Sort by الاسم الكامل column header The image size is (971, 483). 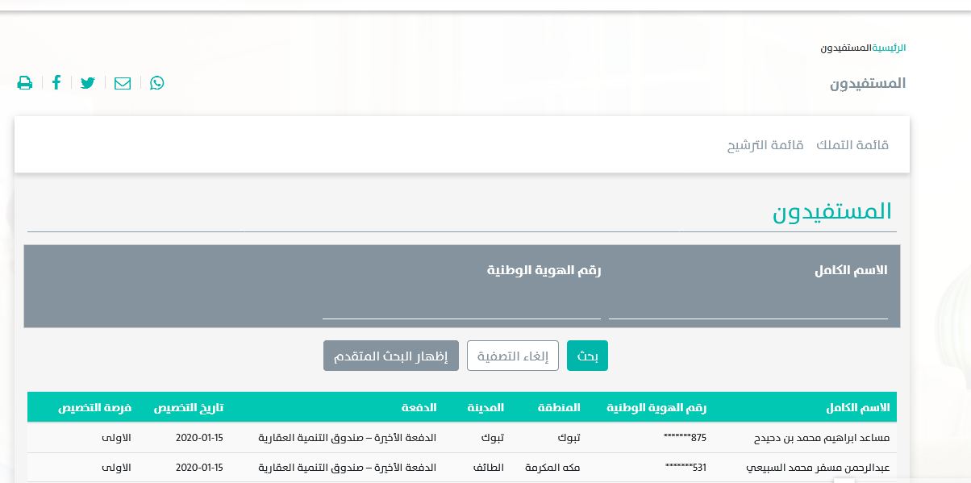coord(859,407)
